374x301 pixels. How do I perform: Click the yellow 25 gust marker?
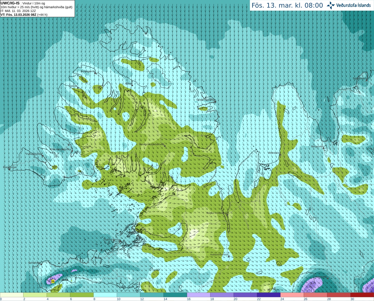(53, 281)
